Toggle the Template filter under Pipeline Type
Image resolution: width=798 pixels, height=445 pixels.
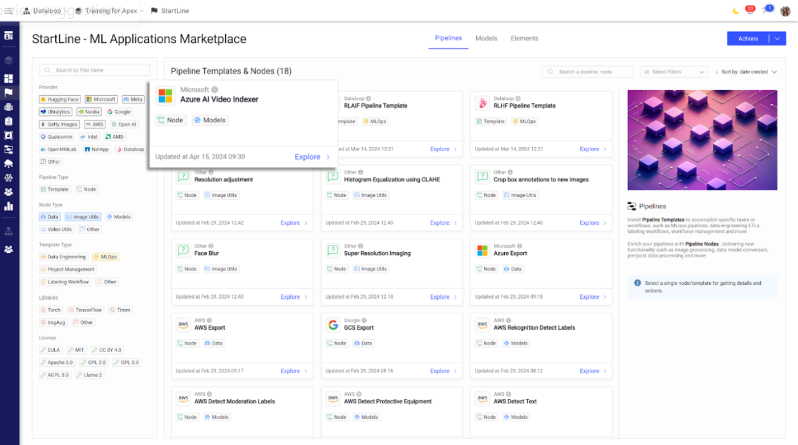click(x=55, y=189)
